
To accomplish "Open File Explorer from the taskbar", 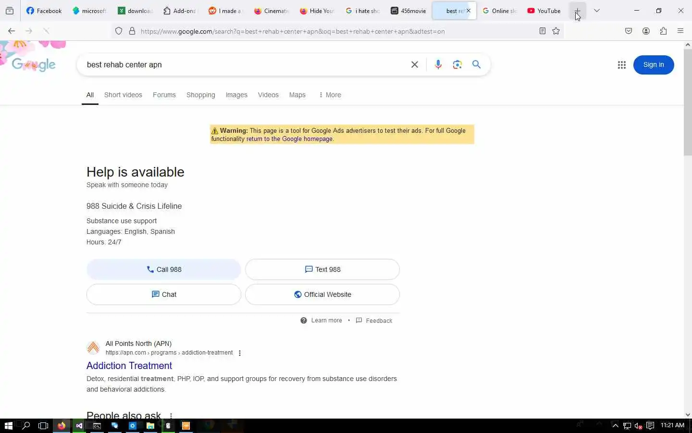I will pos(150,426).
